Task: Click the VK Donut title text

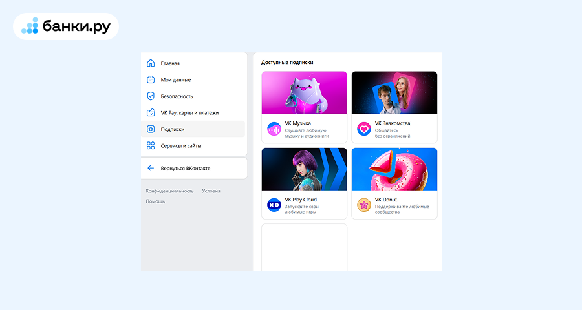Action: coord(385,200)
